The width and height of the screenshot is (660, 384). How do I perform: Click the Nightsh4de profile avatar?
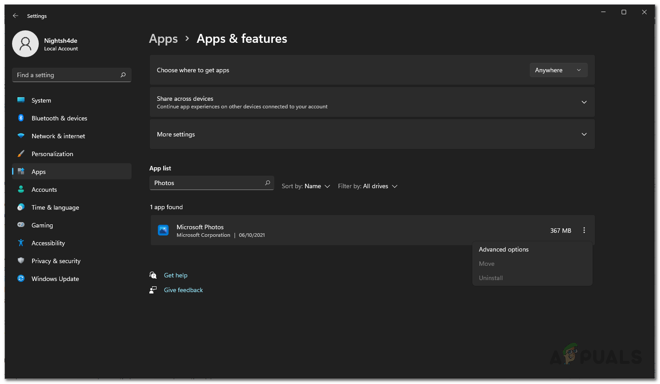(25, 44)
